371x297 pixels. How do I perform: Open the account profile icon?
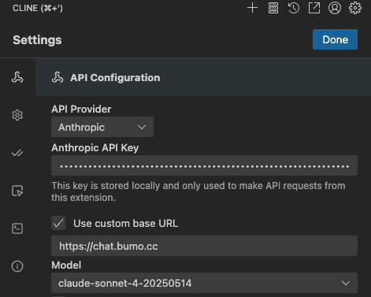pos(335,8)
